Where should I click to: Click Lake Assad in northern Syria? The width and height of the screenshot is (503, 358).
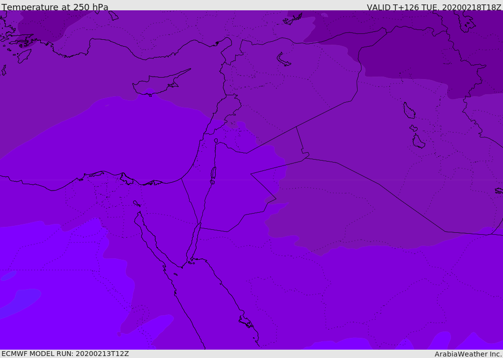[x=283, y=60]
